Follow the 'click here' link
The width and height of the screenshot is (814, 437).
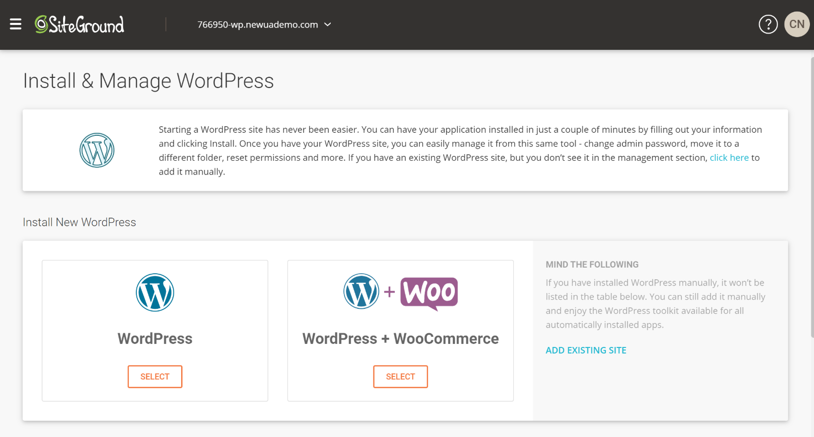(x=729, y=158)
